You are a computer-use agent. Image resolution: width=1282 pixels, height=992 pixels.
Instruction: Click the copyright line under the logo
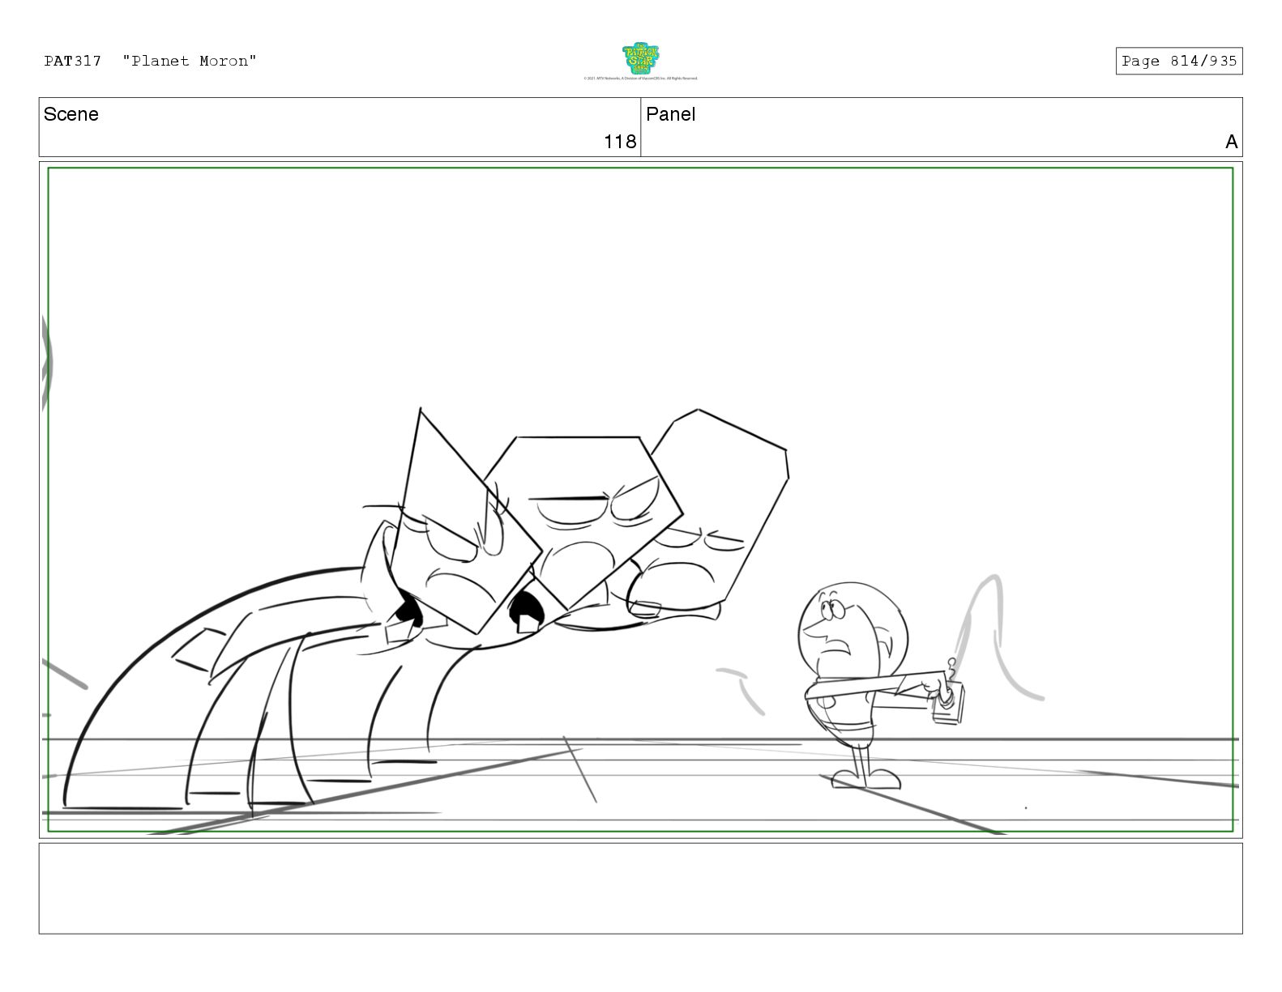640,79
